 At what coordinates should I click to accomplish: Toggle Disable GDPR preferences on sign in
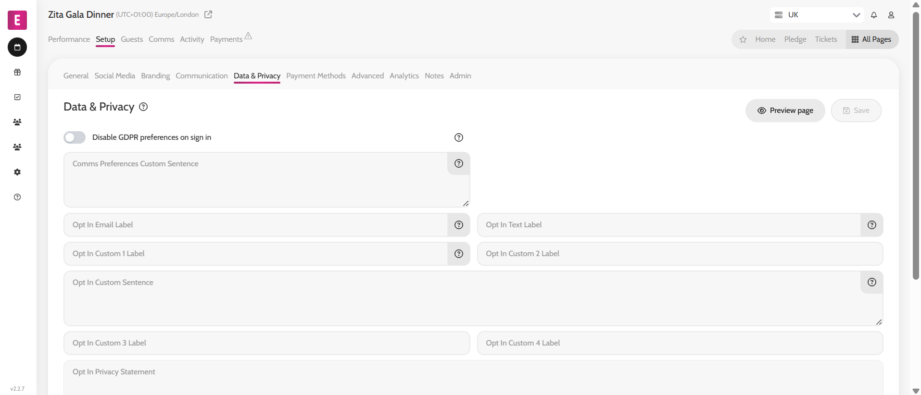(75, 137)
